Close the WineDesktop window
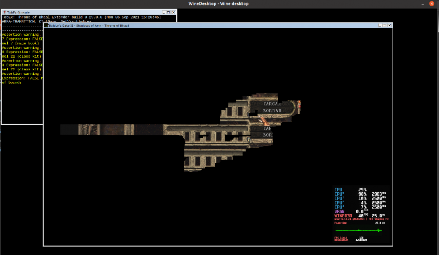The width and height of the screenshot is (439, 255). click(431, 4)
